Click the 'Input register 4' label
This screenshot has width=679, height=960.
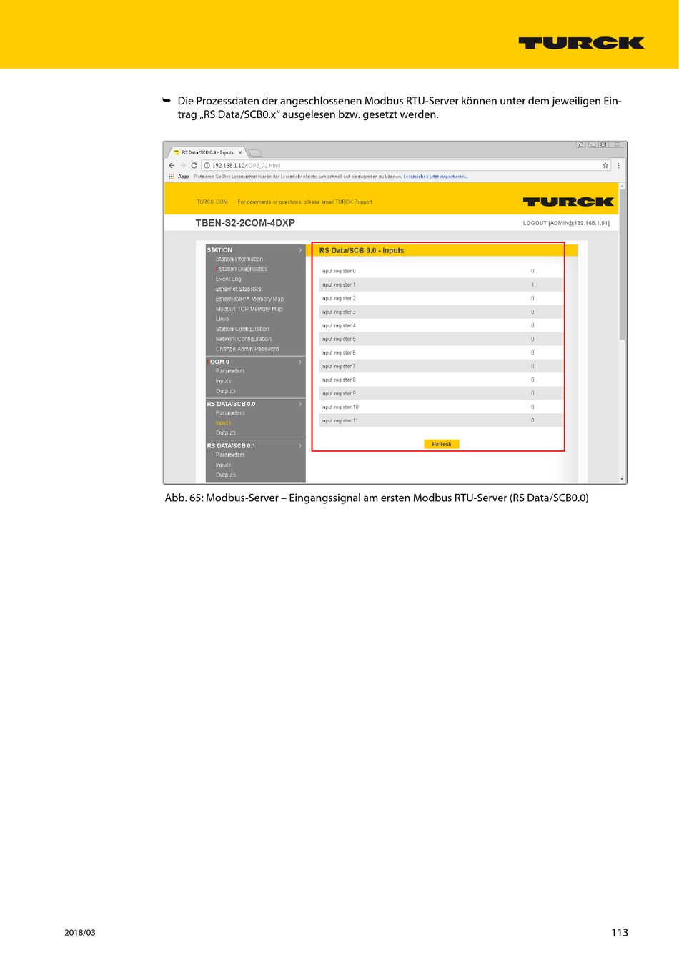[338, 326]
